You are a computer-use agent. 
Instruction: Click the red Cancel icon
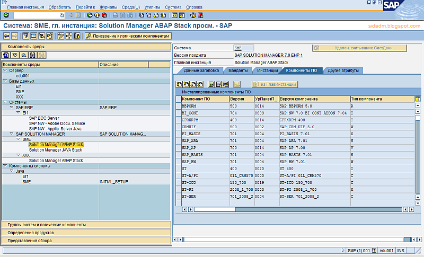pyautogui.click(x=104, y=15)
